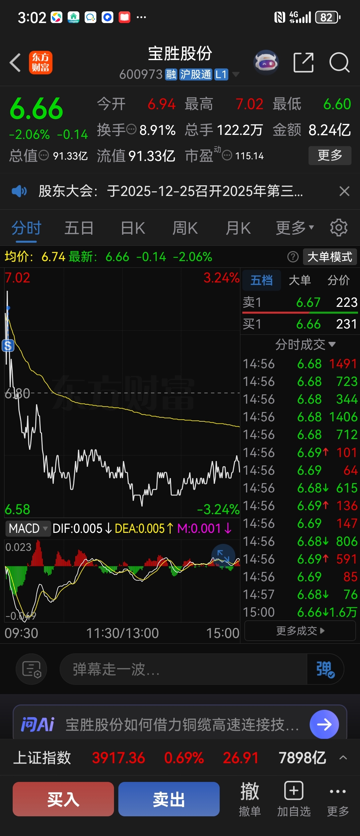Open 更多成交 trade details

(x=300, y=631)
